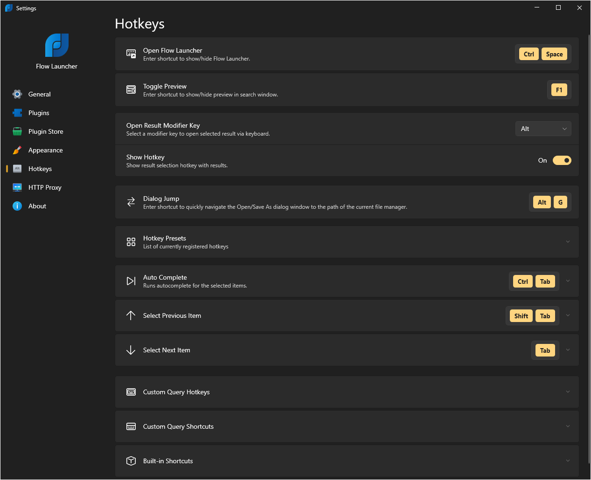591x480 pixels.
Task: Expand the Built-in Shortcuts chevron
Action: (x=568, y=461)
